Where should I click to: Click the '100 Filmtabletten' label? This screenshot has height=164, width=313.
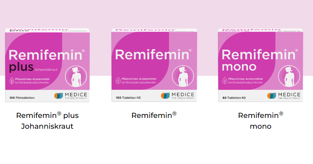pos(22,98)
